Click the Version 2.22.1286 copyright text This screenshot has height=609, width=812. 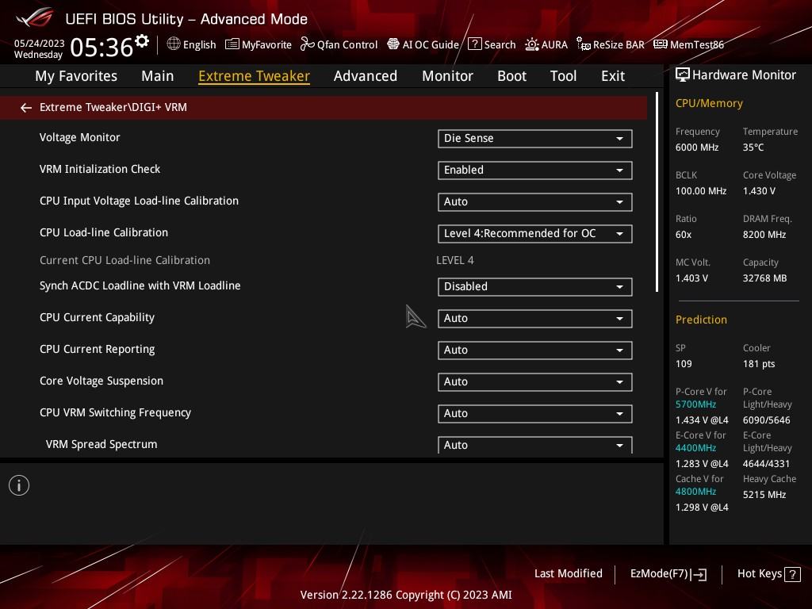406,595
